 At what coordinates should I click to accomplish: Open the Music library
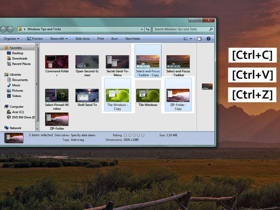16,85
